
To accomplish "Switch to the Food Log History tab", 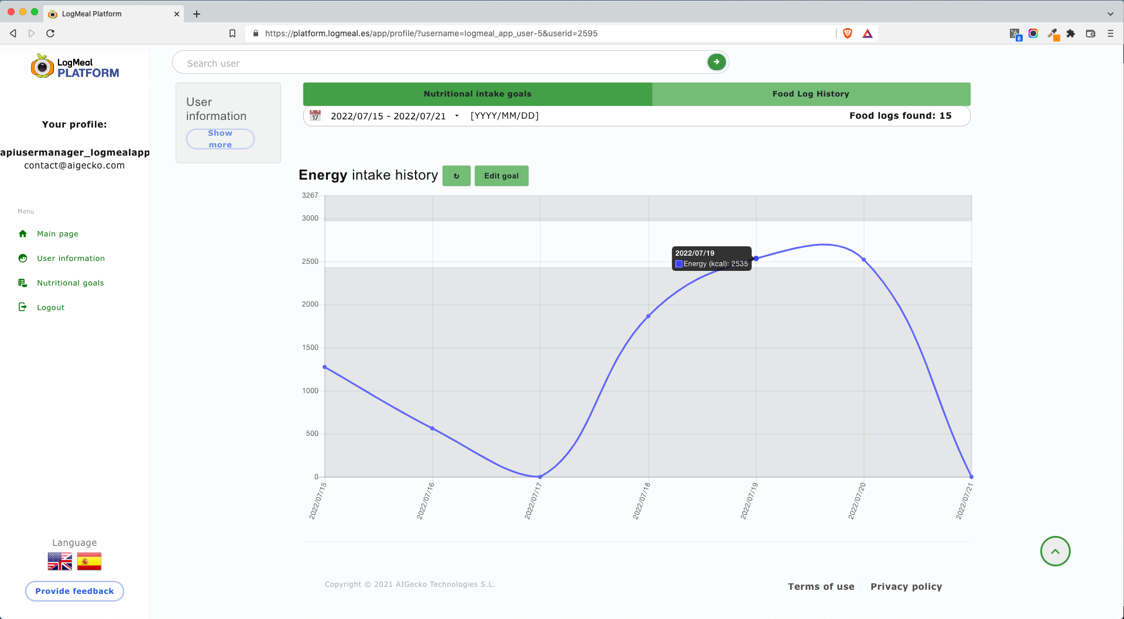I will 810,94.
